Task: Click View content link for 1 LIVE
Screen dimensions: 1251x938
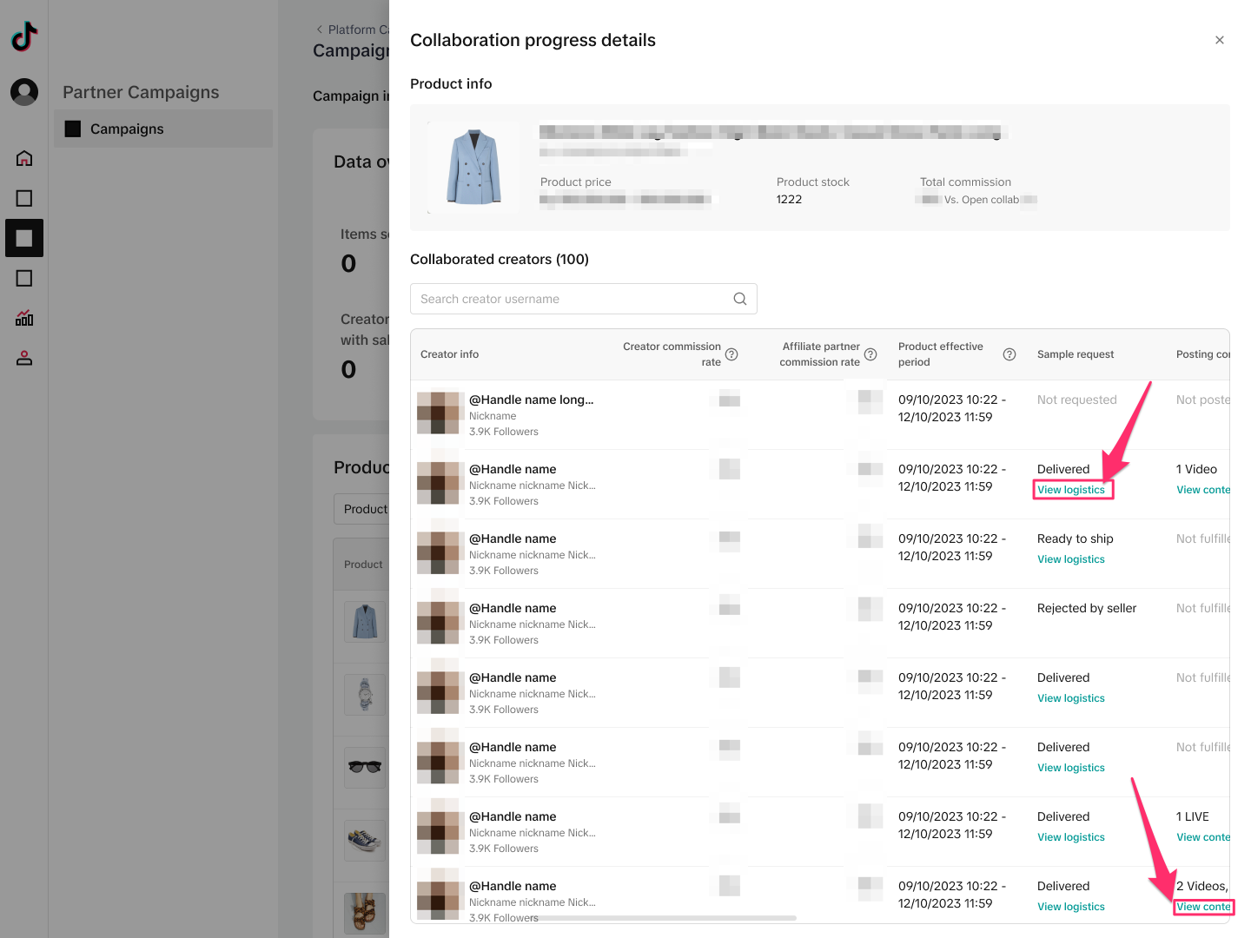Action: click(1202, 837)
